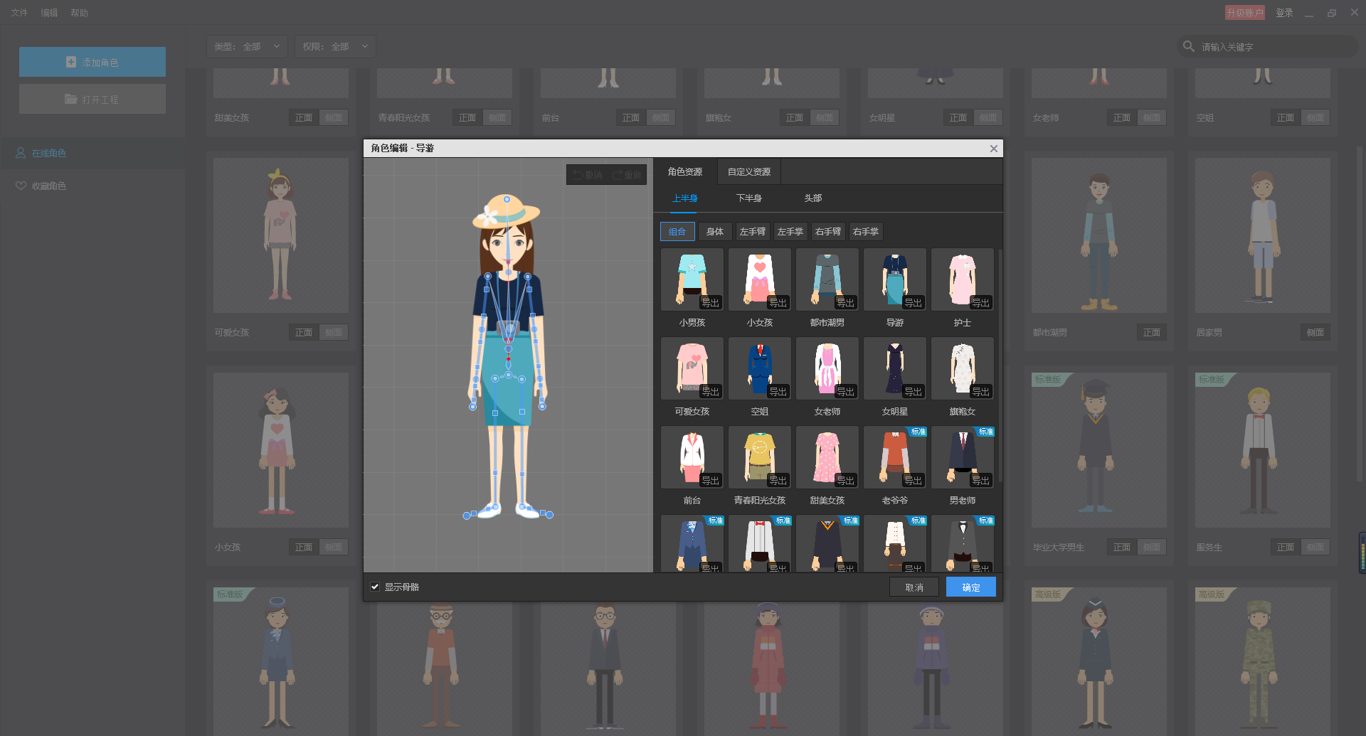Open the 下半身 sub-tab
Viewport: 1366px width, 736px height.
coord(749,198)
